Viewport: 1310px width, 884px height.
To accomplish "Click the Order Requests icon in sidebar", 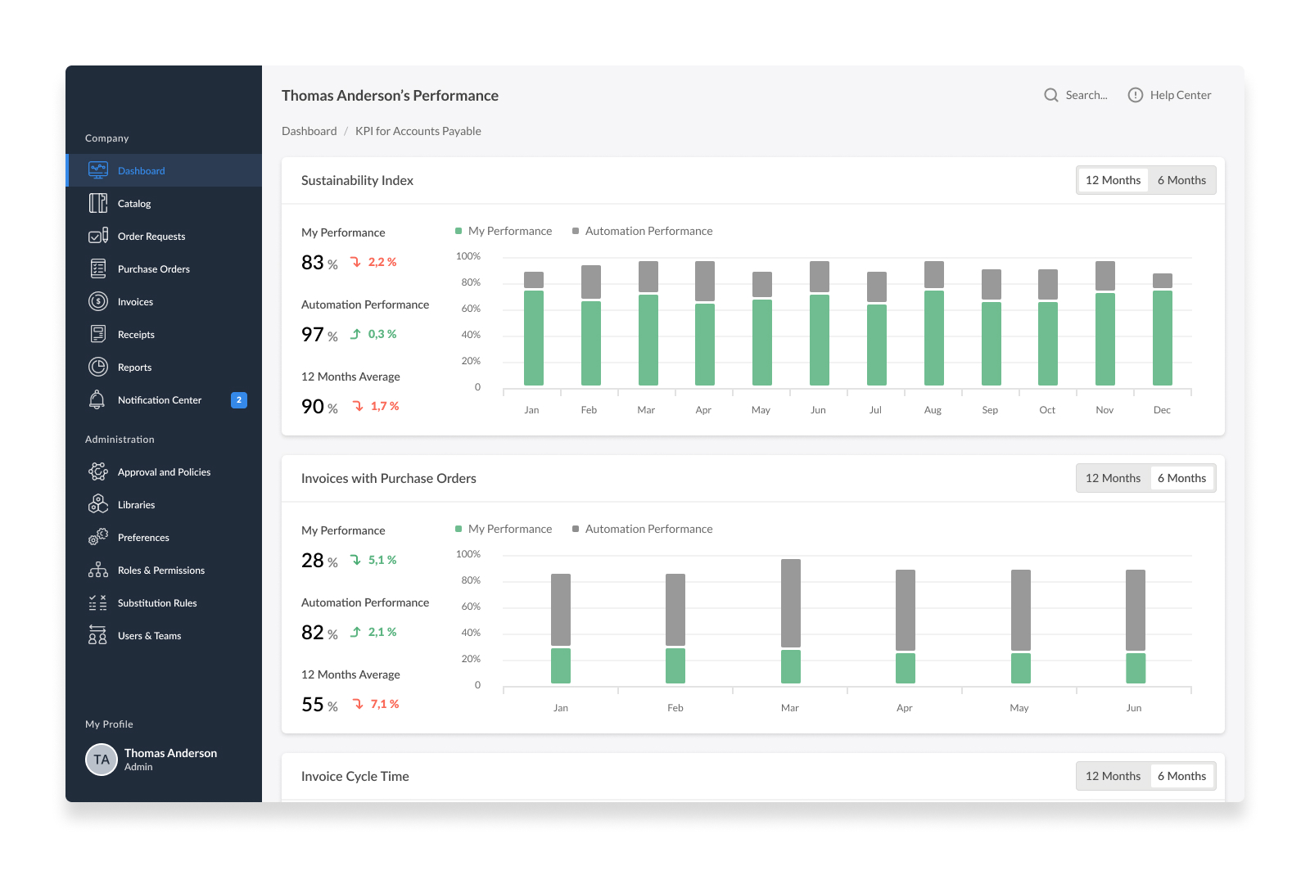I will point(98,236).
